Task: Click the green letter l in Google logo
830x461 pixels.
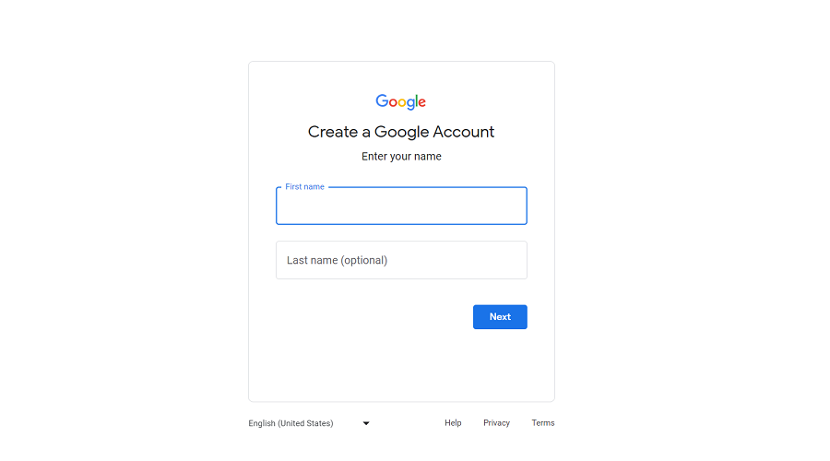Action: pos(416,100)
